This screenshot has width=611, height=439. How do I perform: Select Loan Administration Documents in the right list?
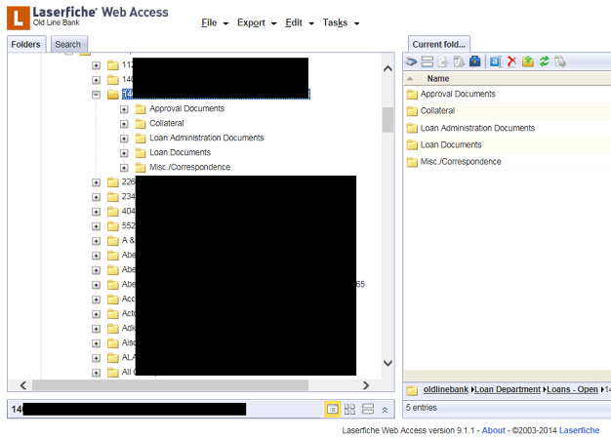(477, 128)
